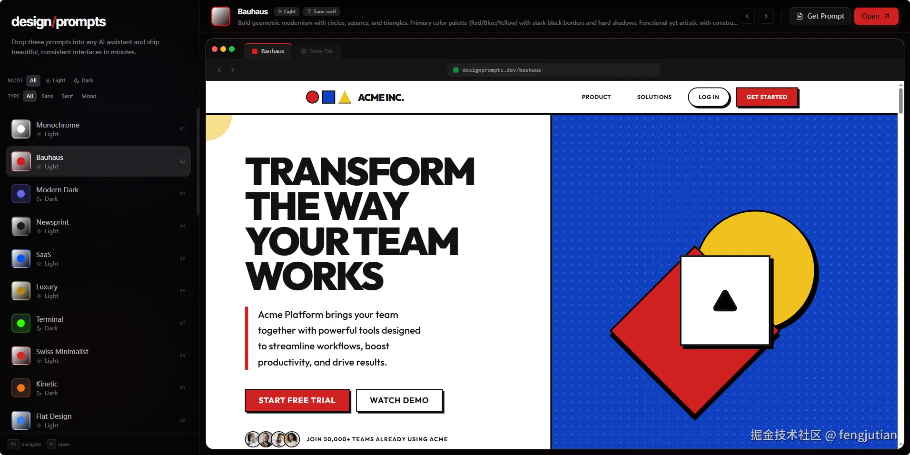Viewport: 910px width, 455px height.
Task: Filter mode to Dark
Action: coord(84,80)
